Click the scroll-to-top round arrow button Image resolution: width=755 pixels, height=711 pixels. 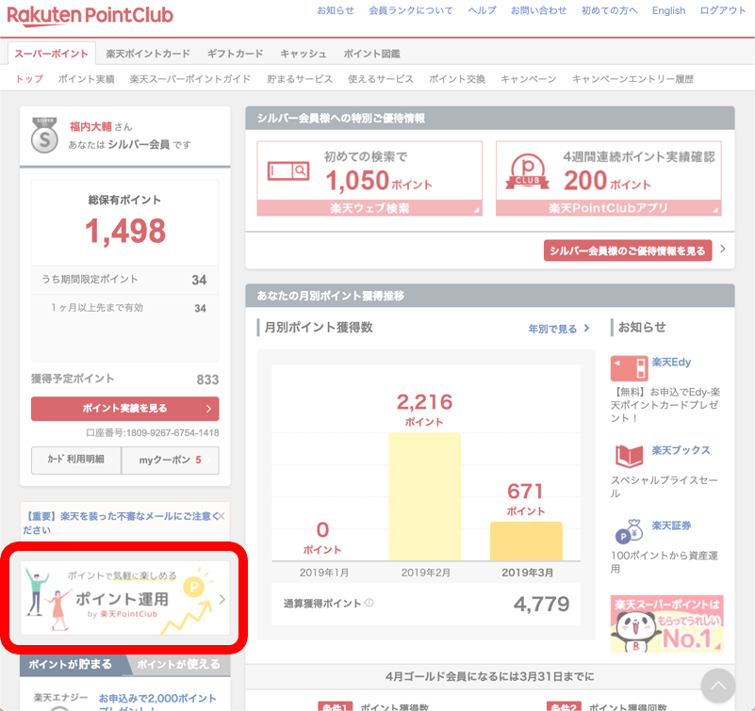718,686
